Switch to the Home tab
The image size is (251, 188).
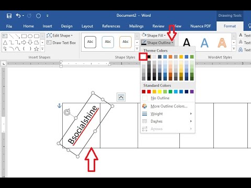(x=28, y=26)
